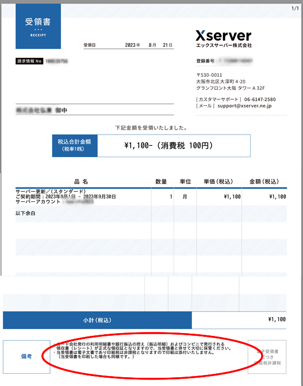The image size is (303, 386).
Task: Click ¥1,100 in the 単価(税込) column
Action: tap(232, 197)
